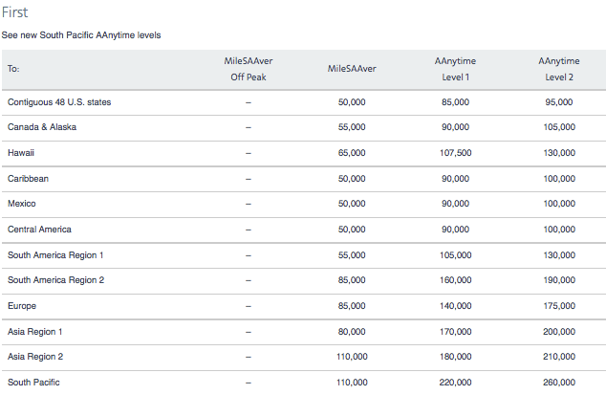Open the South Pacific AAnytime levels link
The image size is (606, 395).
coord(81,35)
